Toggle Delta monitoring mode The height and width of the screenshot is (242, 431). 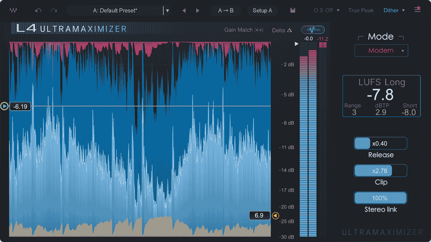click(281, 30)
